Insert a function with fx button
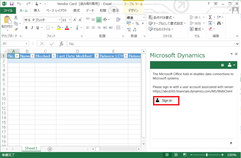 (61, 44)
